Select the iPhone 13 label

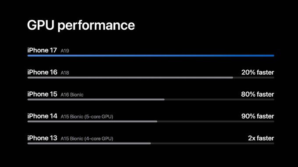point(43,138)
